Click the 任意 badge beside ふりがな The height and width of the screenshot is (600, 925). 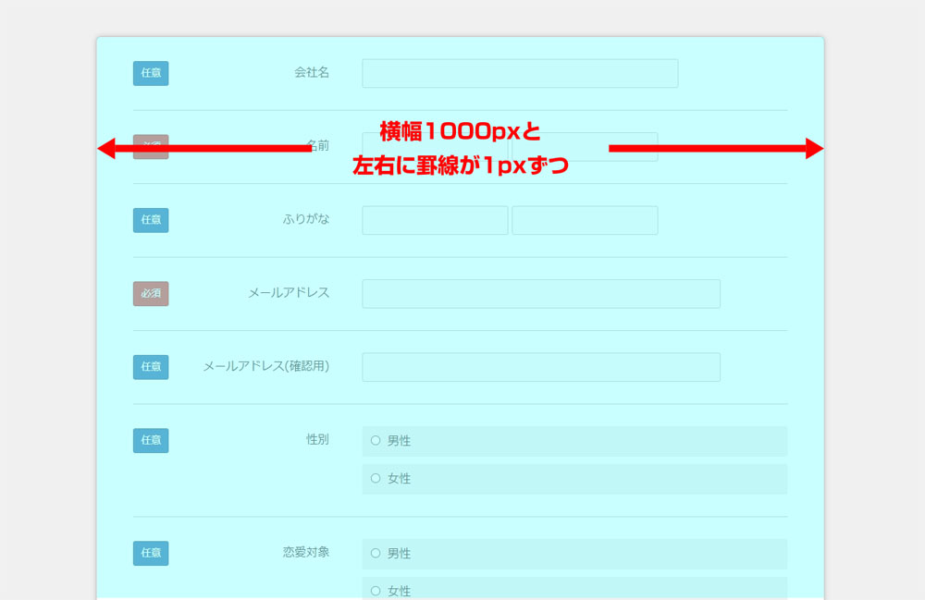click(151, 220)
